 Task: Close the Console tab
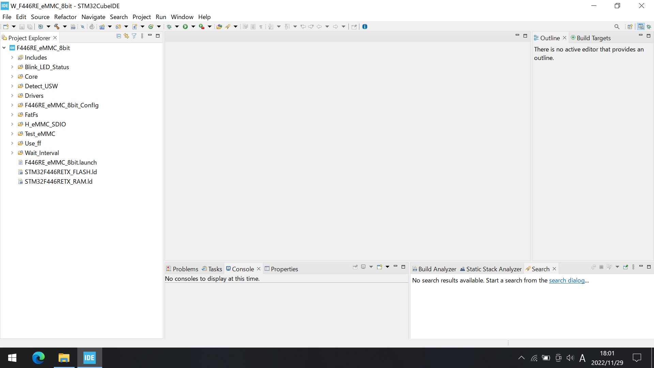click(259, 269)
